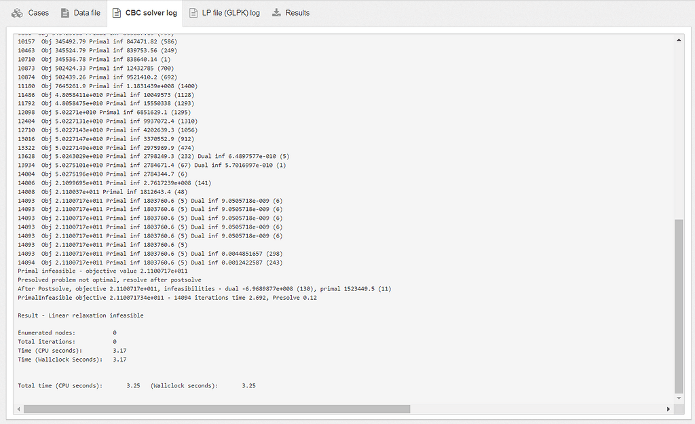
Task: Open the Data file tab
Action: (81, 12)
